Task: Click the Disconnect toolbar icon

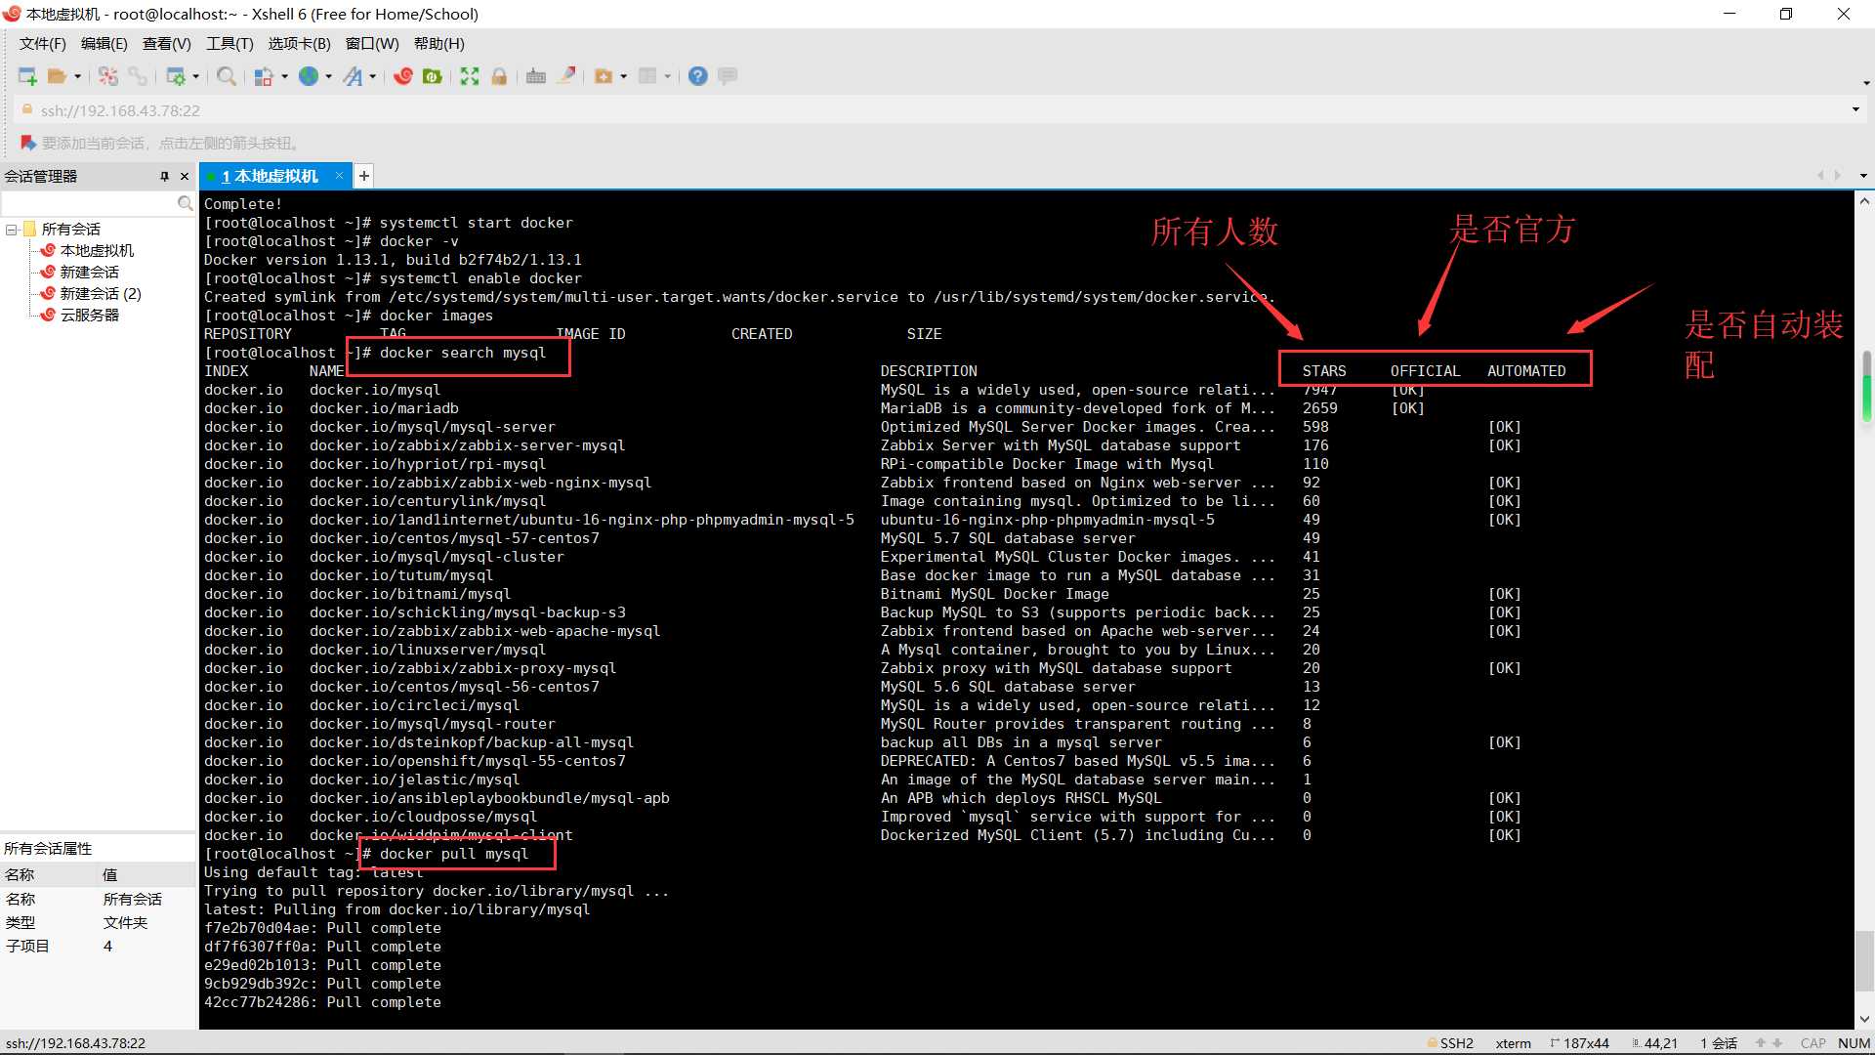Action: tap(108, 76)
